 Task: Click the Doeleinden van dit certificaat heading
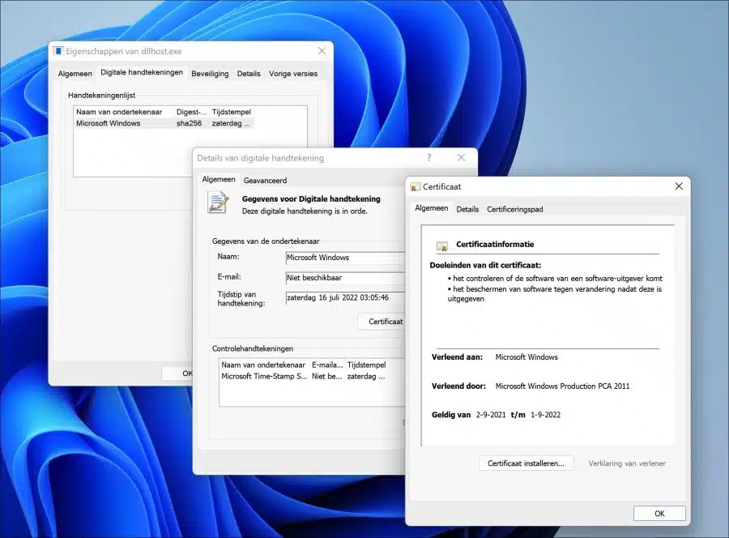click(485, 266)
